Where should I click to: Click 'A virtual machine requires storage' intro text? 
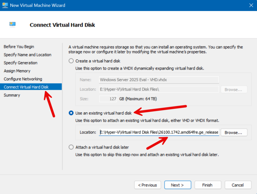(156, 49)
